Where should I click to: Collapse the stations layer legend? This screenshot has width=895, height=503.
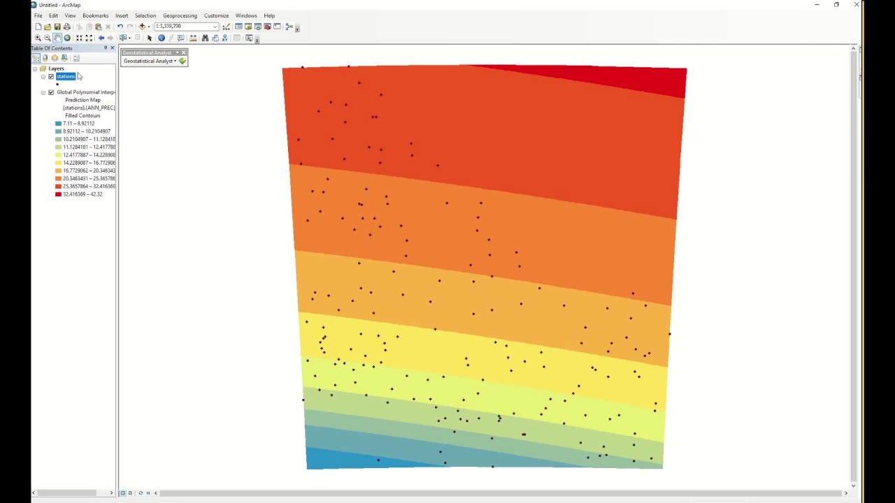tap(43, 76)
